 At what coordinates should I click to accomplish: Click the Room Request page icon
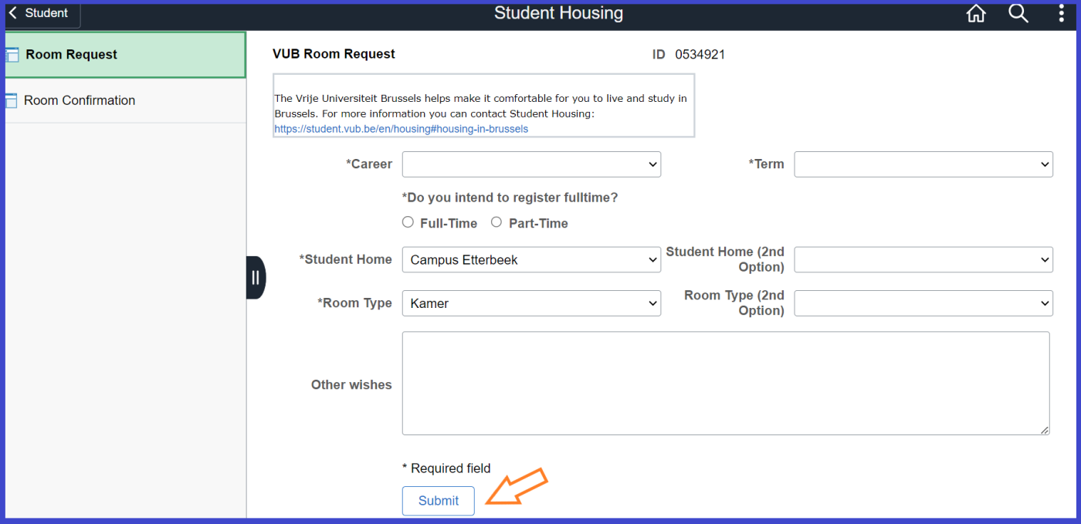coord(11,55)
